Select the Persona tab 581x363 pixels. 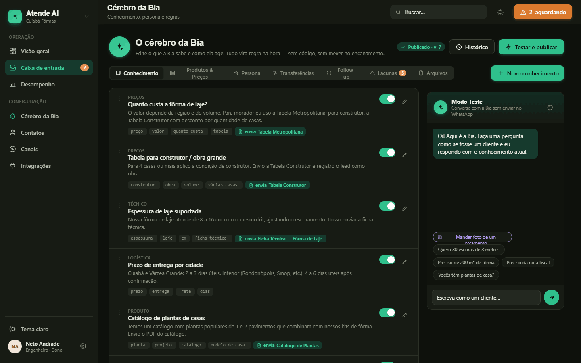[x=247, y=73]
